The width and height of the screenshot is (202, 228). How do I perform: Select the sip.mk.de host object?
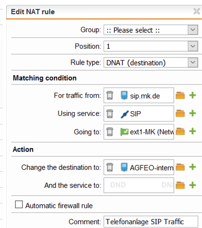click(x=140, y=95)
